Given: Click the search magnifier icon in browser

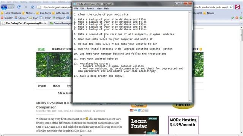Looking at the screenshot, I should (231, 7).
